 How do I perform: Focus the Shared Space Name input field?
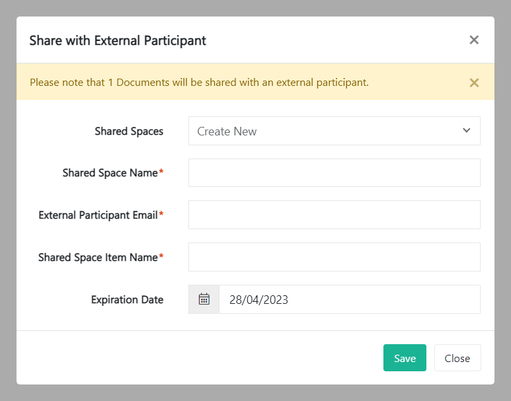(334, 173)
